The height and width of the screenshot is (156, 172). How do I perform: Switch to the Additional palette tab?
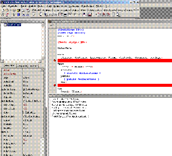point(47,10)
